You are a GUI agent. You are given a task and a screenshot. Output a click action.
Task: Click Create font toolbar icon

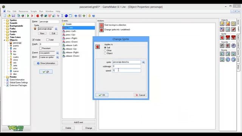[58, 16]
